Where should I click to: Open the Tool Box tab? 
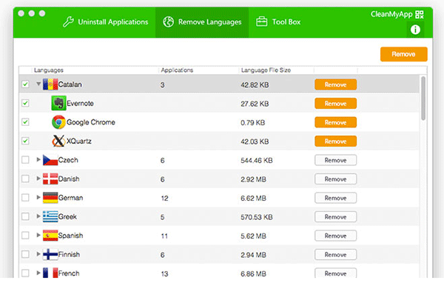click(x=278, y=21)
